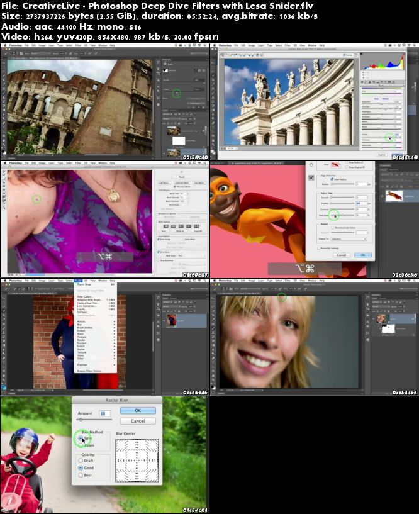
Task: Choose Filter Gallery from the Filter menu
Action: coord(96,297)
